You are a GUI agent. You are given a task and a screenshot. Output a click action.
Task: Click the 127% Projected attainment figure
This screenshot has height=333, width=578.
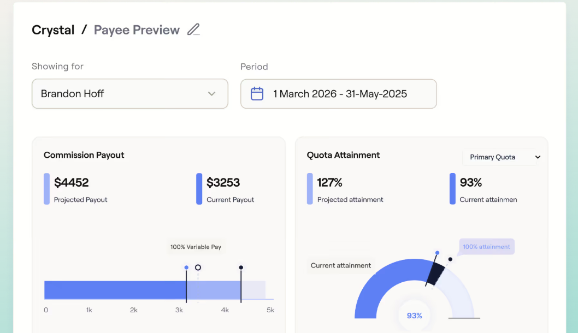coord(329,182)
